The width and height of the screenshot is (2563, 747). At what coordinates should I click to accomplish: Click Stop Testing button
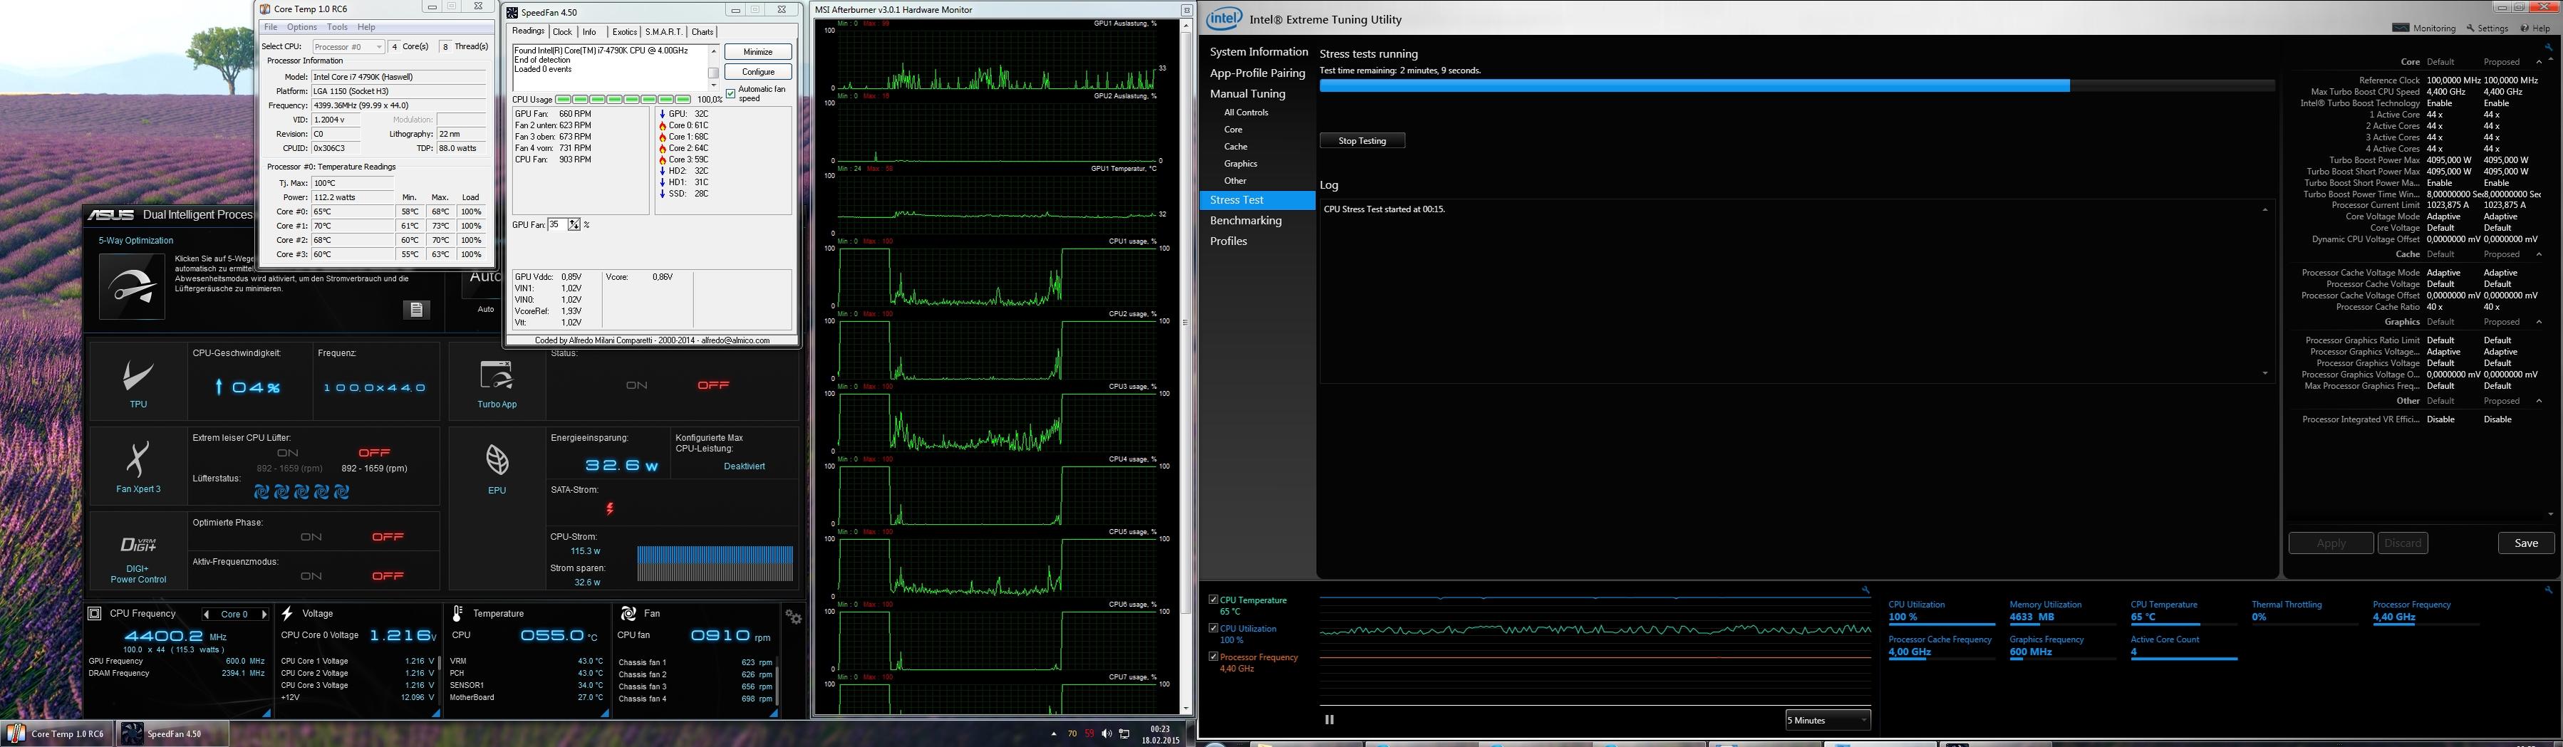pos(1362,140)
